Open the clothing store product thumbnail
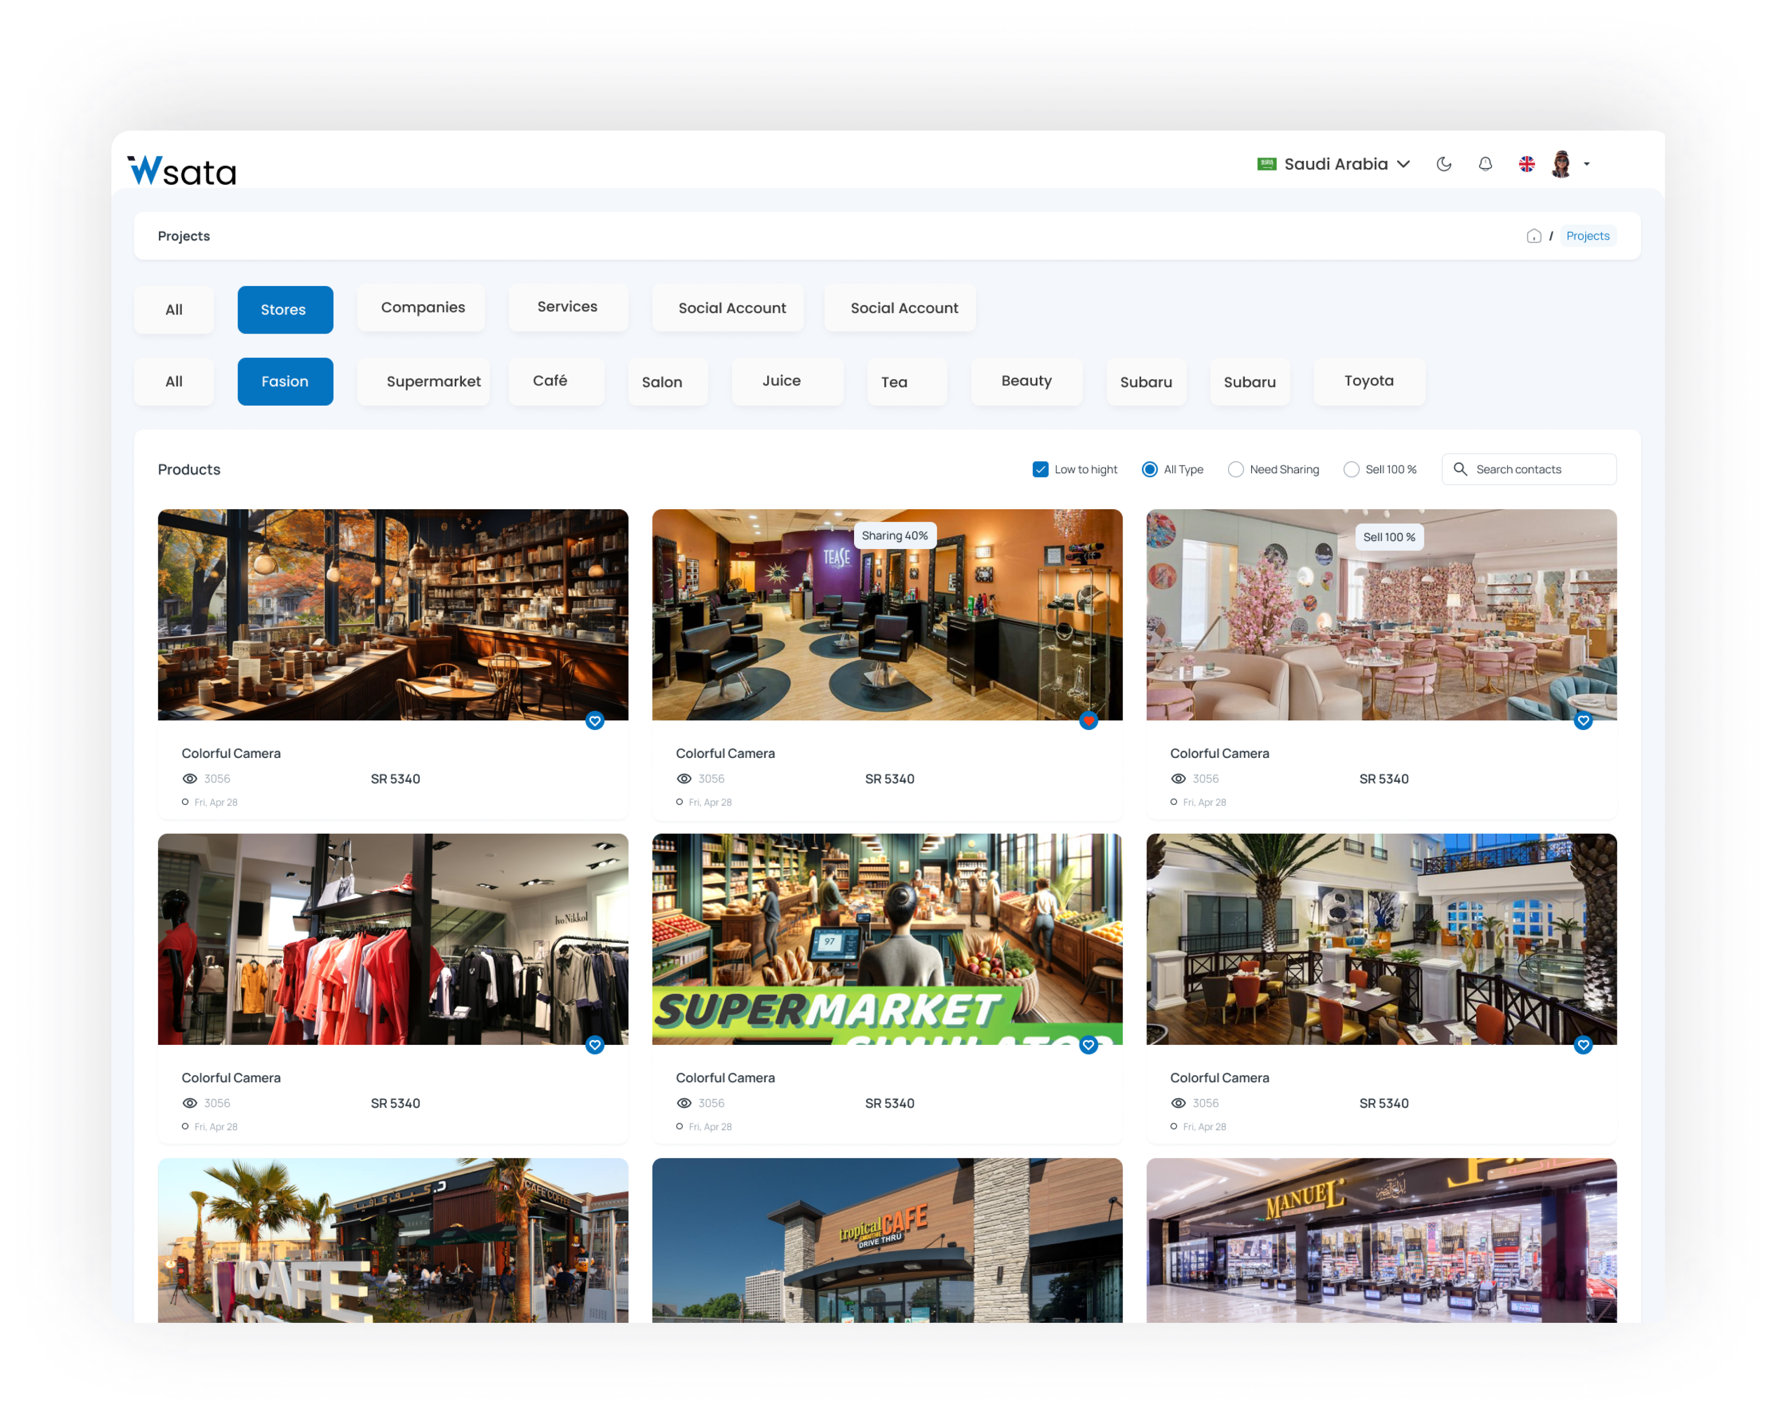 (392, 938)
